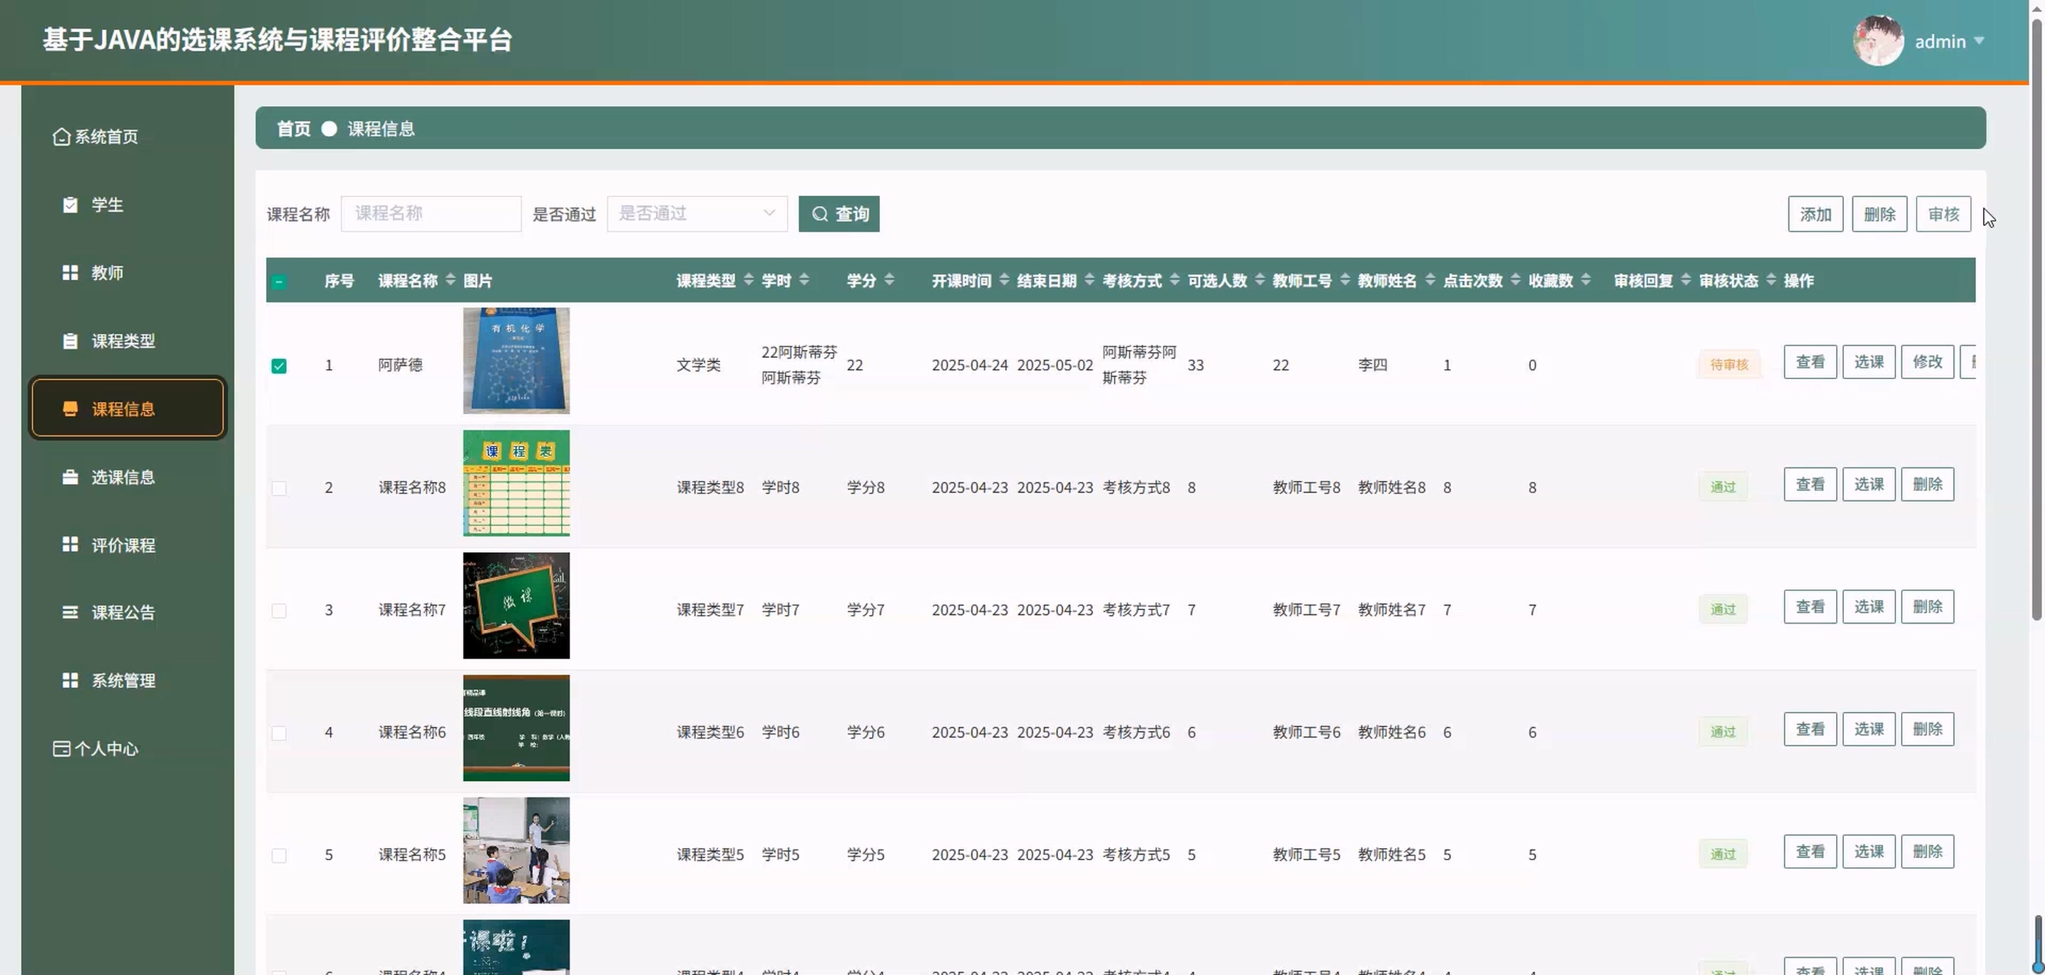Viewport: 2045px width, 975px height.
Task: Open the 是否通过 dropdown filter
Action: pyautogui.click(x=696, y=213)
